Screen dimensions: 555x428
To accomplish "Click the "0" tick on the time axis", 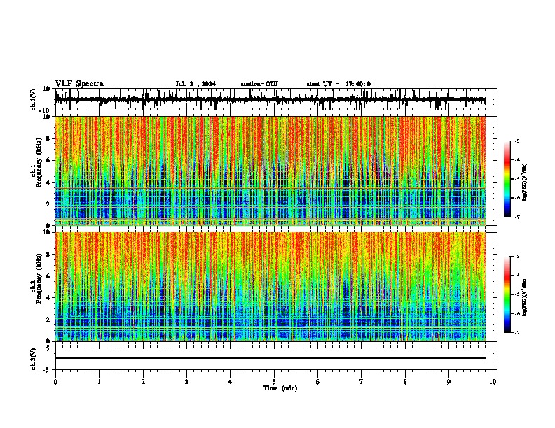I will click(55, 382).
